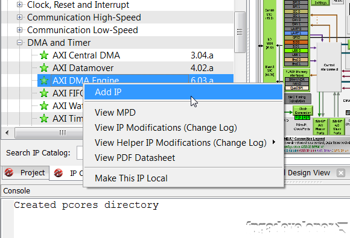
Task: Select the Communication High-Speed label
Action: click(x=84, y=17)
